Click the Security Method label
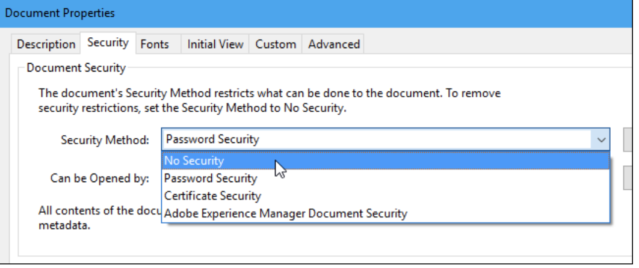Viewport: 639px width, 268px height. (x=105, y=140)
